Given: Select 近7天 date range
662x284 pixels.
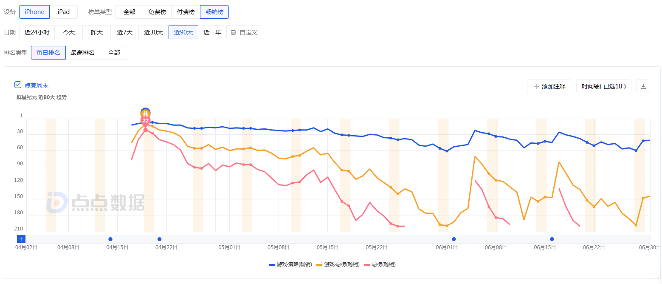Looking at the screenshot, I should tap(125, 32).
